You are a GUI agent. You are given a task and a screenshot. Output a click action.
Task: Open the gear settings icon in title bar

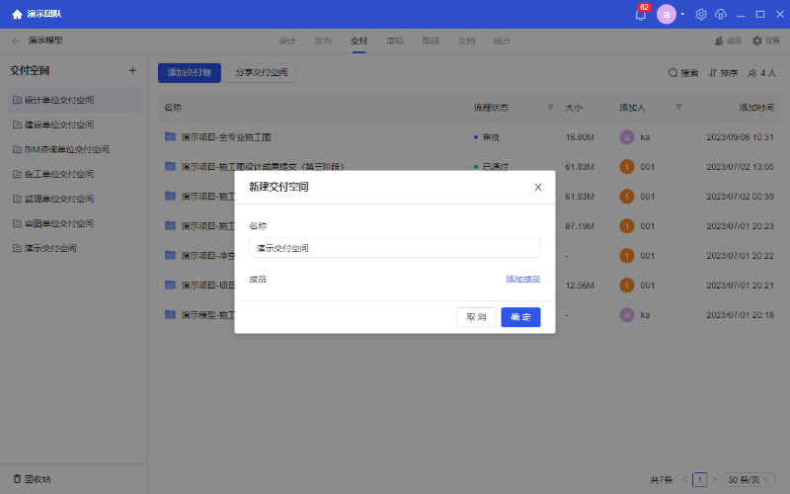(701, 14)
